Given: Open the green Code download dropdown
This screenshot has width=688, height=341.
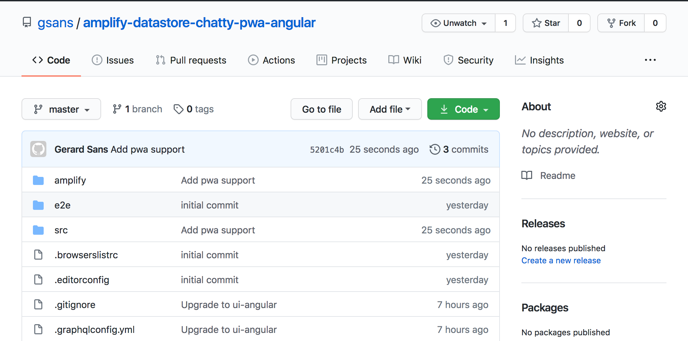Looking at the screenshot, I should [464, 109].
